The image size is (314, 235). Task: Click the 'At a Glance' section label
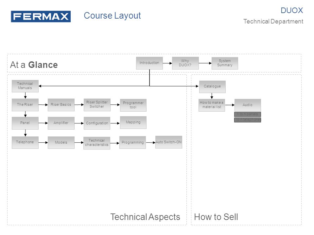click(x=34, y=65)
